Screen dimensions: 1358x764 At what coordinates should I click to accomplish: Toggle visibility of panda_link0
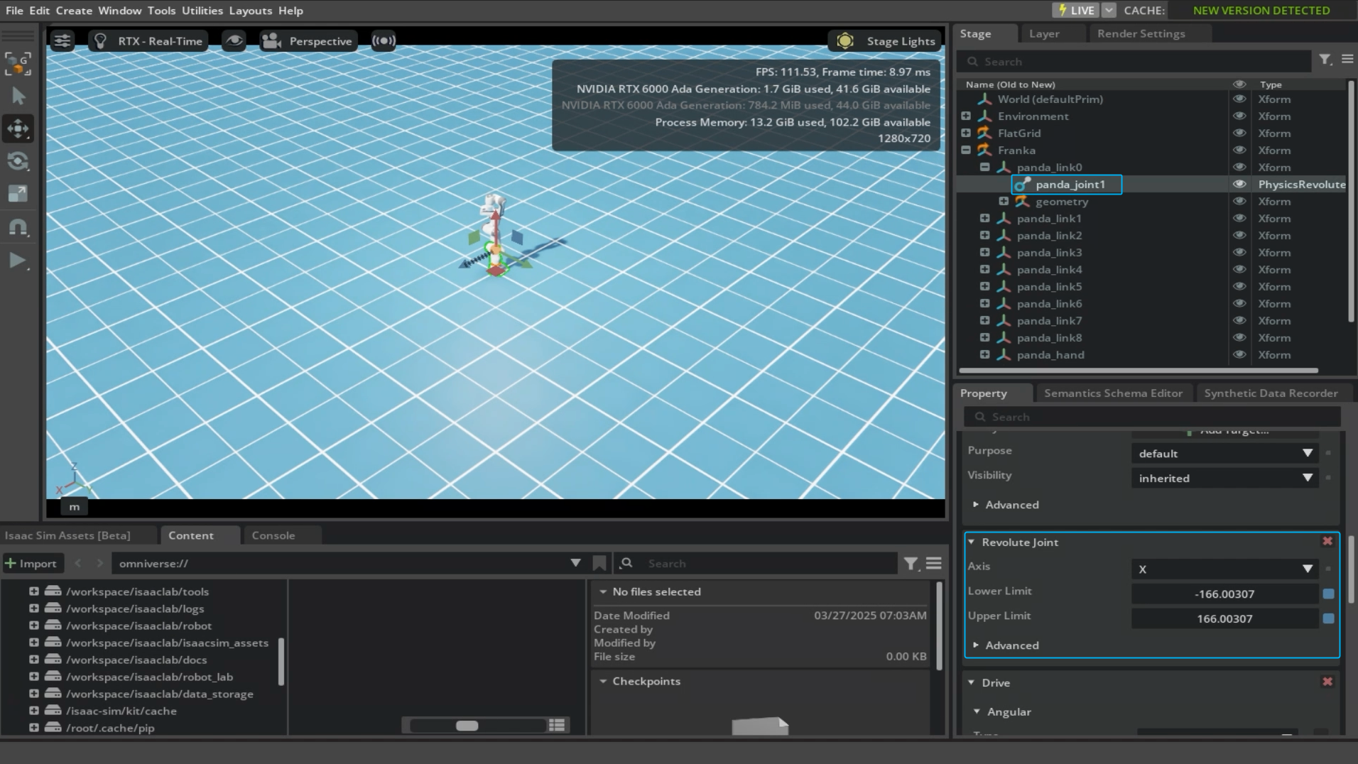point(1239,167)
